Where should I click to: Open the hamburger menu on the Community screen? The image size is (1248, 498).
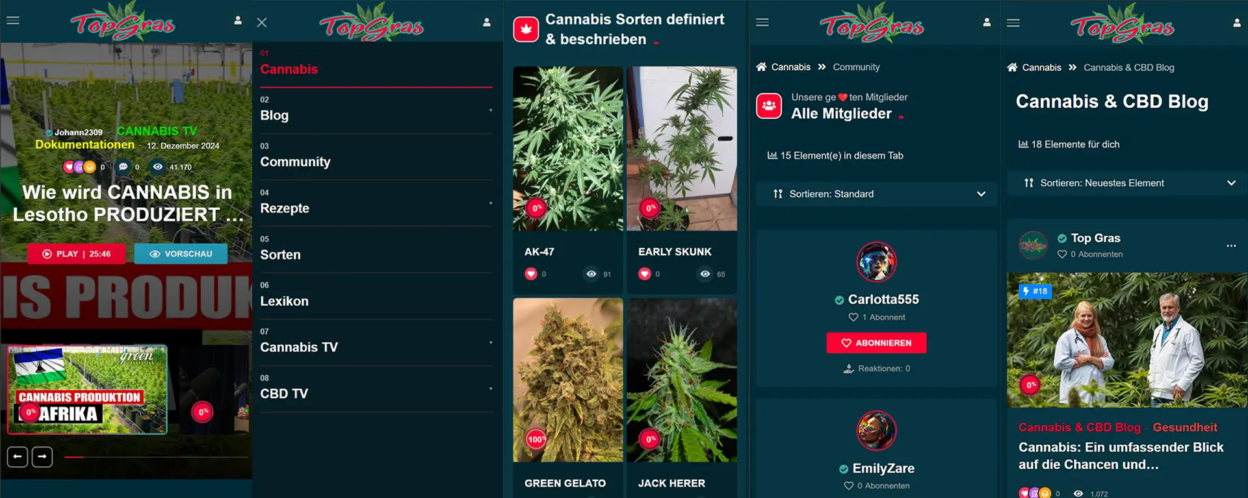[762, 22]
